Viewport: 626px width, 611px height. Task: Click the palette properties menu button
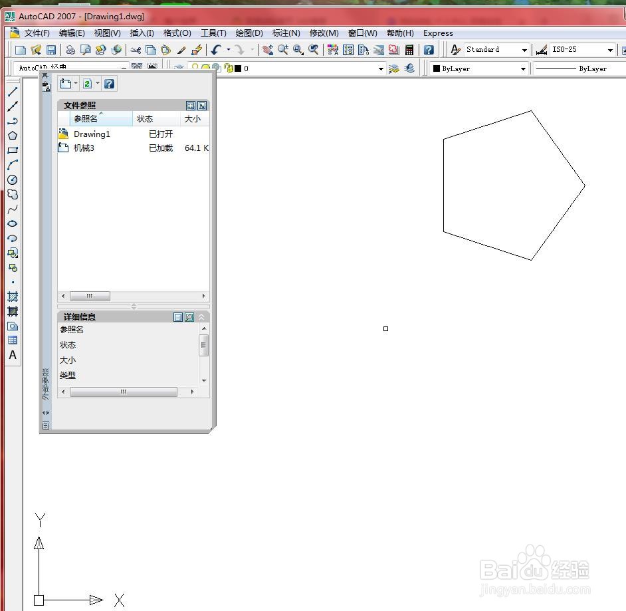[46, 426]
